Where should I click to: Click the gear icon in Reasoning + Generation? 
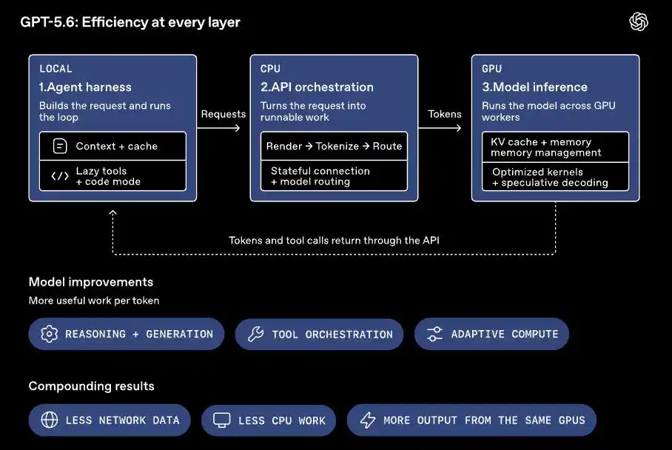pos(50,334)
